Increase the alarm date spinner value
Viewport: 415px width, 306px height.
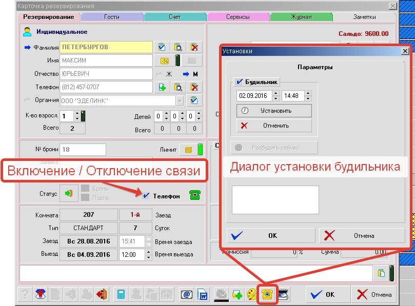coord(276,93)
